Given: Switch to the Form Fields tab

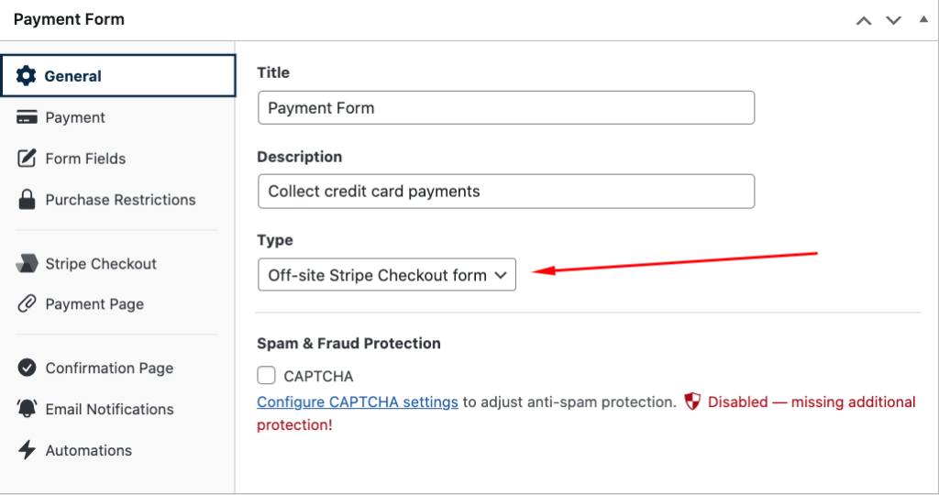Looking at the screenshot, I should coord(85,159).
